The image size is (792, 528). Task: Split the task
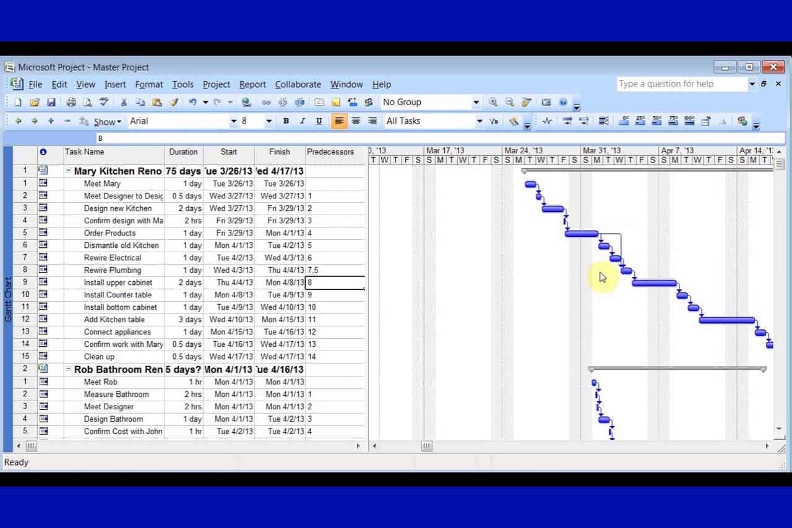point(299,103)
